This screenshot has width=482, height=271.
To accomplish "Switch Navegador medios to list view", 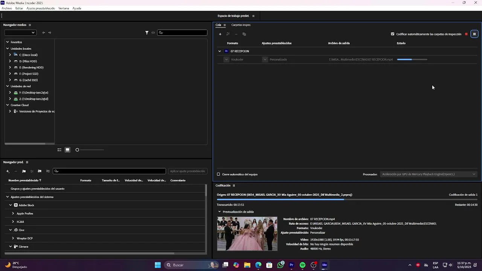I will [59, 150].
